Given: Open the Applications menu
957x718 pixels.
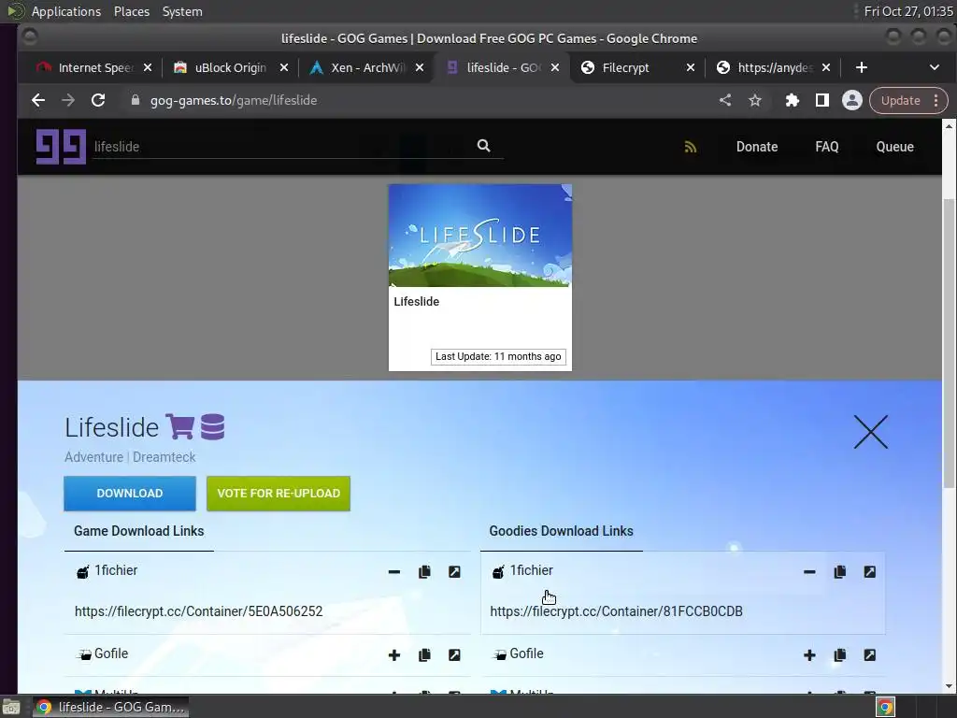Looking at the screenshot, I should click(x=66, y=11).
